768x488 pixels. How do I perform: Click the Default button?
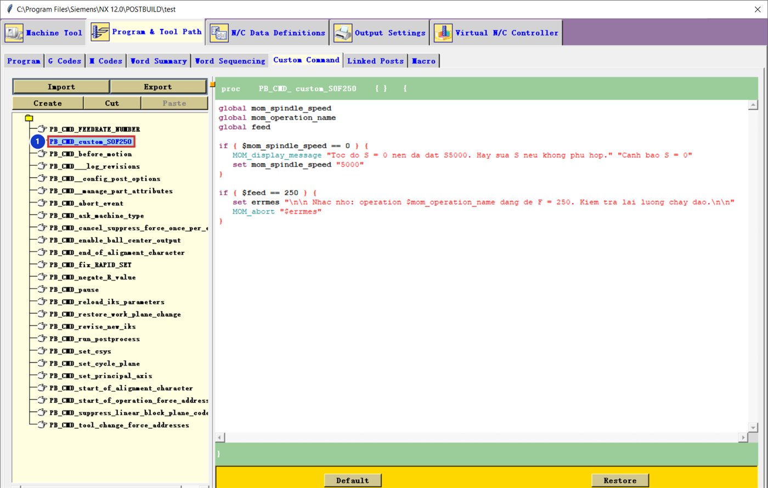(353, 480)
